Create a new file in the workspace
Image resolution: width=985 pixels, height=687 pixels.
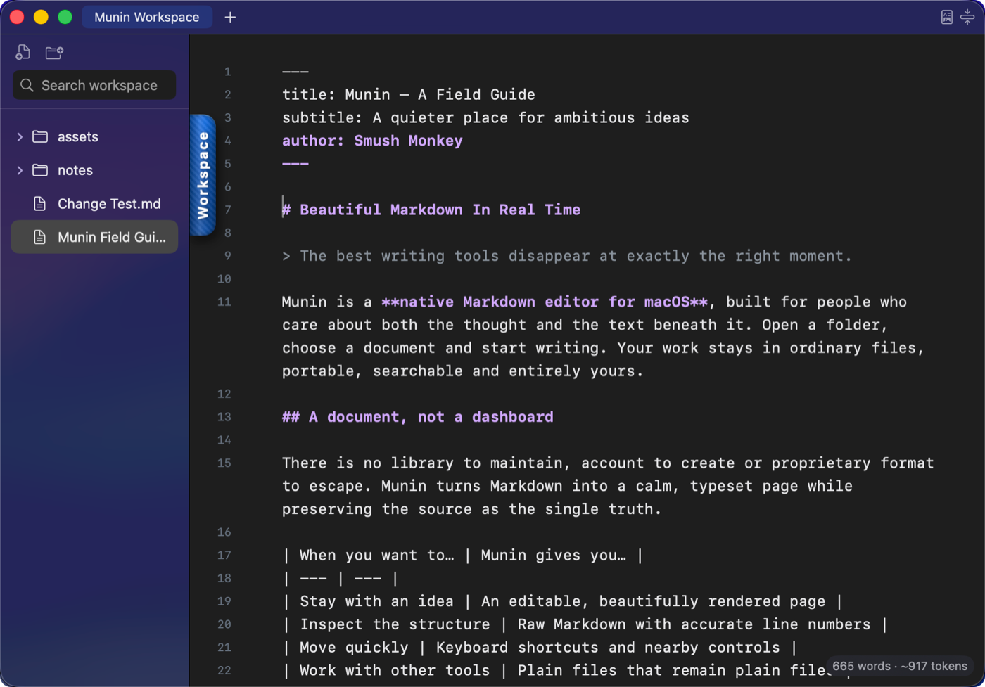tap(23, 52)
